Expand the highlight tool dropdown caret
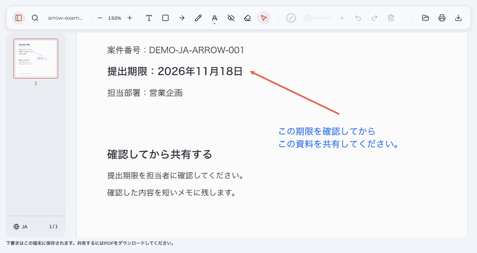477x253 pixels. click(215, 24)
